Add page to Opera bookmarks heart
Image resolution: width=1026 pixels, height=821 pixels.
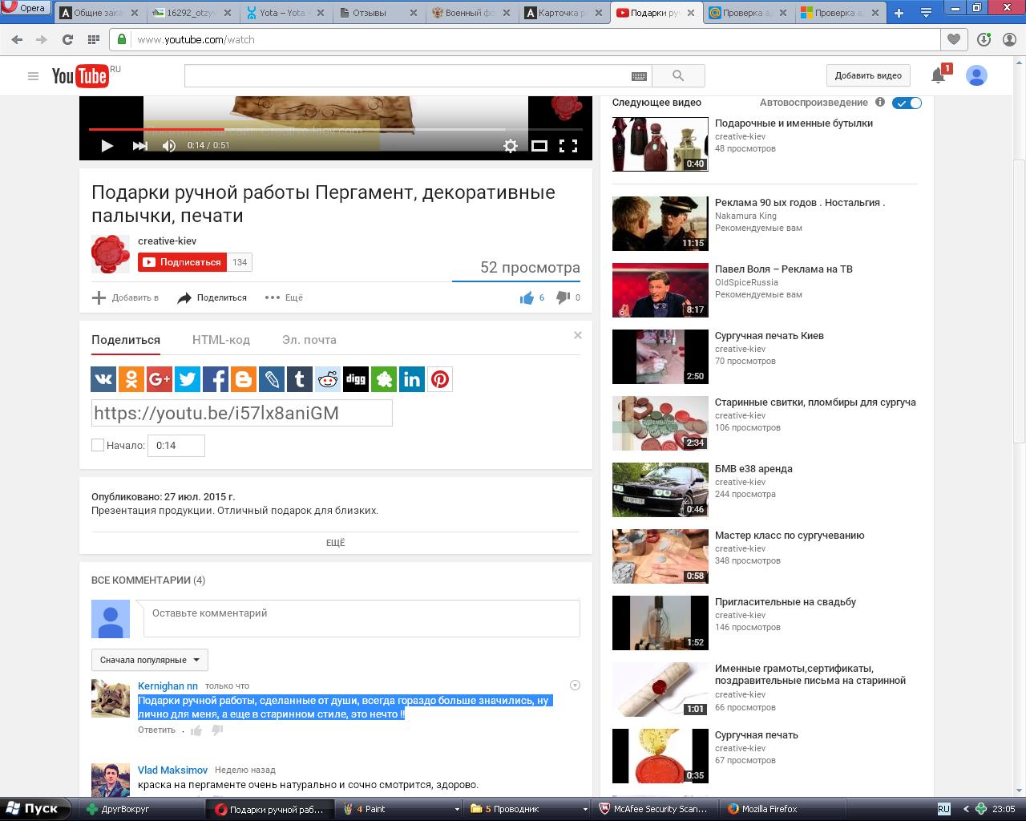coord(954,39)
